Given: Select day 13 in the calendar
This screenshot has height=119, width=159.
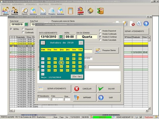Looking at the screenshot, I should coord(61,63).
